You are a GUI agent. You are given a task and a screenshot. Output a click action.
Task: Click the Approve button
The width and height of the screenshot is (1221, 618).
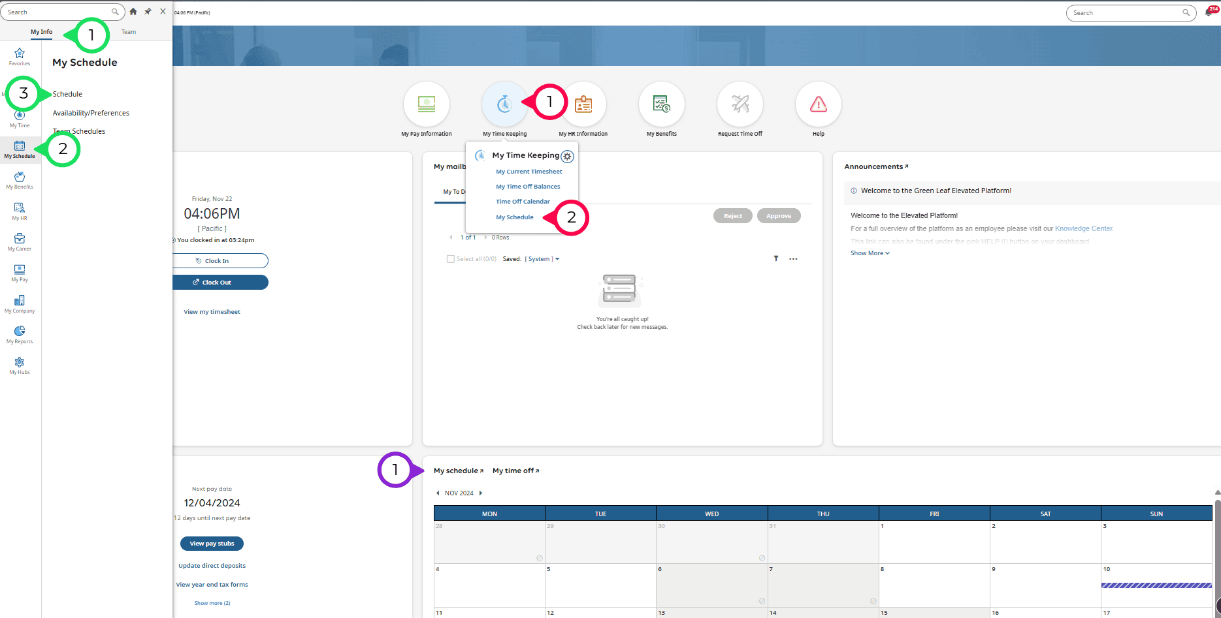pos(779,216)
